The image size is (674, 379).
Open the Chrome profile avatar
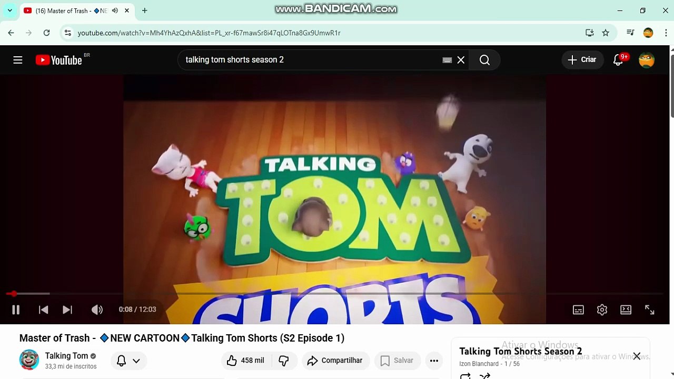point(648,33)
